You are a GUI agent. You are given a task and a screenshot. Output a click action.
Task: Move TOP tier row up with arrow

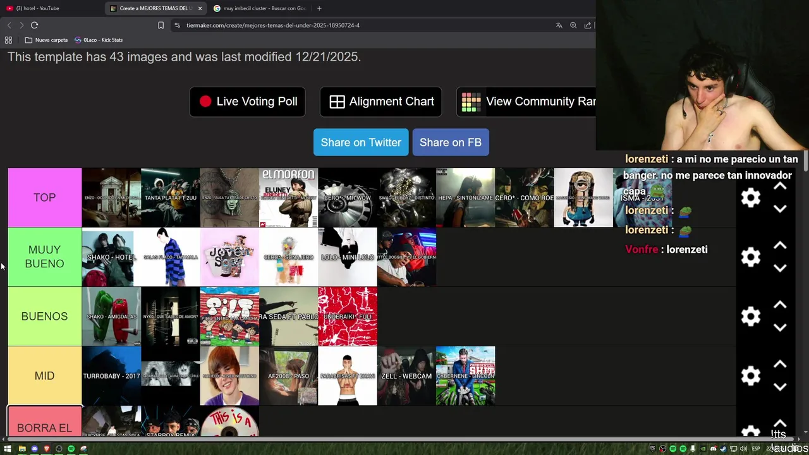[780, 186]
